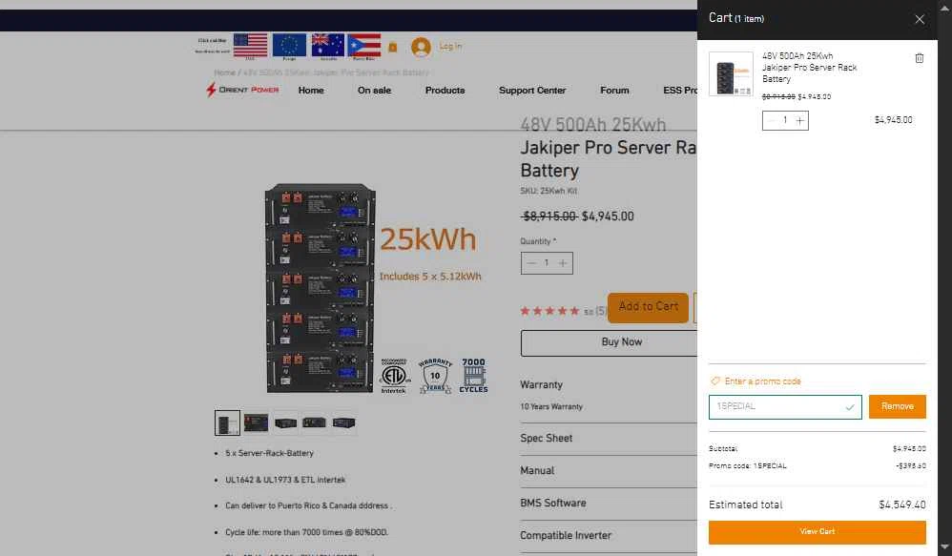This screenshot has width=952, height=556.
Task: Click the page scrollbar down arrow
Action: coord(944,547)
